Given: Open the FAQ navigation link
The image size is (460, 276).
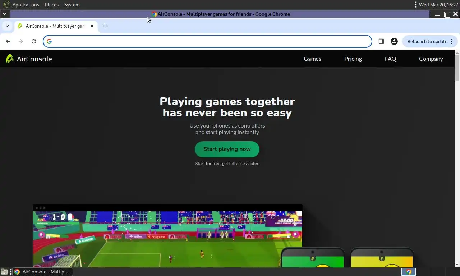Looking at the screenshot, I should click(390, 59).
